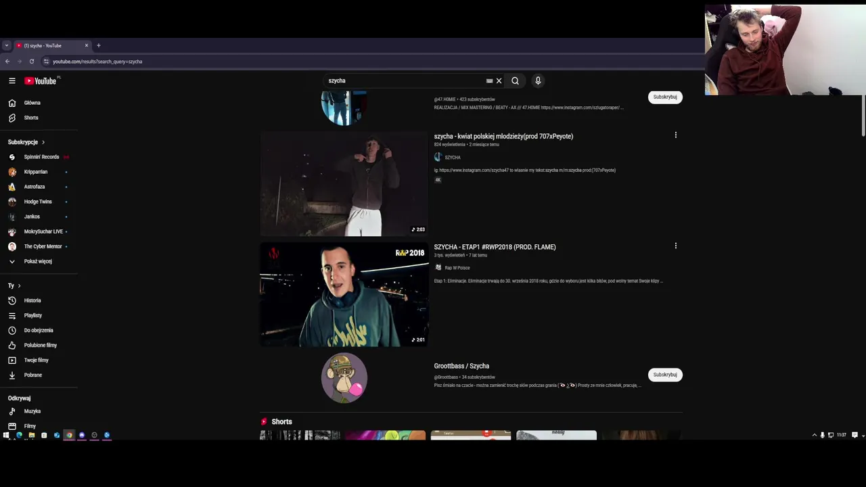Clear the search query with X
The image size is (866, 487).
pyautogui.click(x=499, y=80)
